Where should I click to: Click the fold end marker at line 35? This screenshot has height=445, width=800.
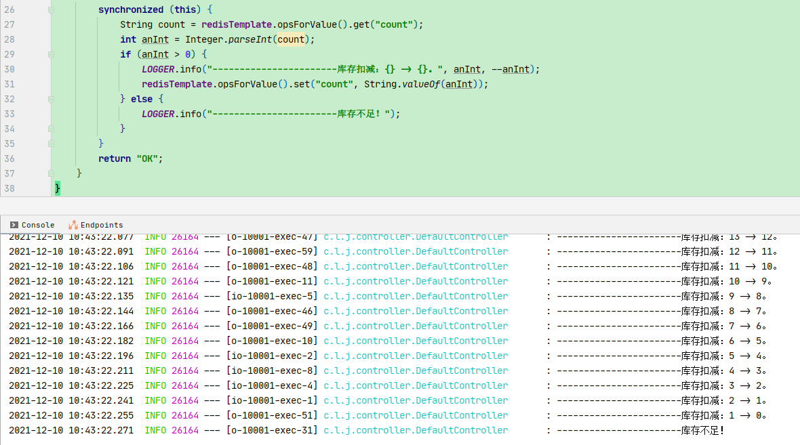pyautogui.click(x=51, y=144)
